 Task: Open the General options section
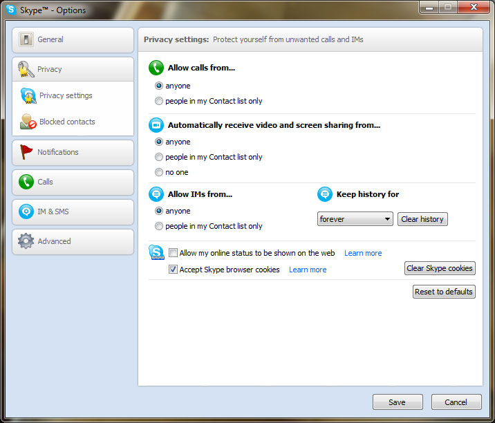(x=73, y=40)
